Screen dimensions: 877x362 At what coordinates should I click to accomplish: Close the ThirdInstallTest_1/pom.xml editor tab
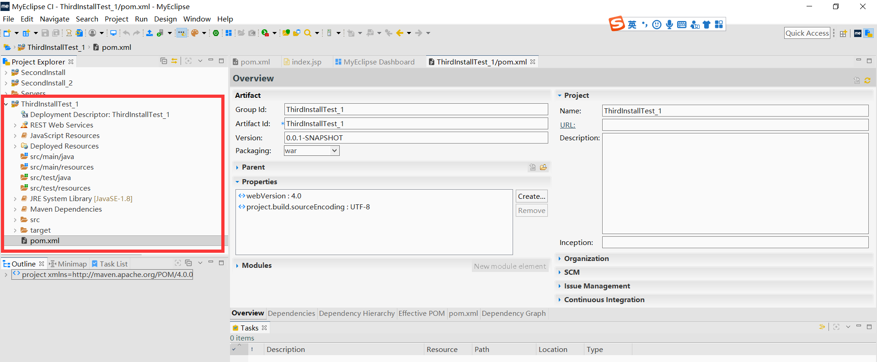533,62
